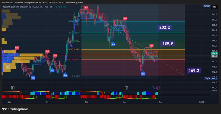The height and width of the screenshot is (114, 221).
Task: Click the Buy signal below the 195,6 level
Action: point(113,44)
